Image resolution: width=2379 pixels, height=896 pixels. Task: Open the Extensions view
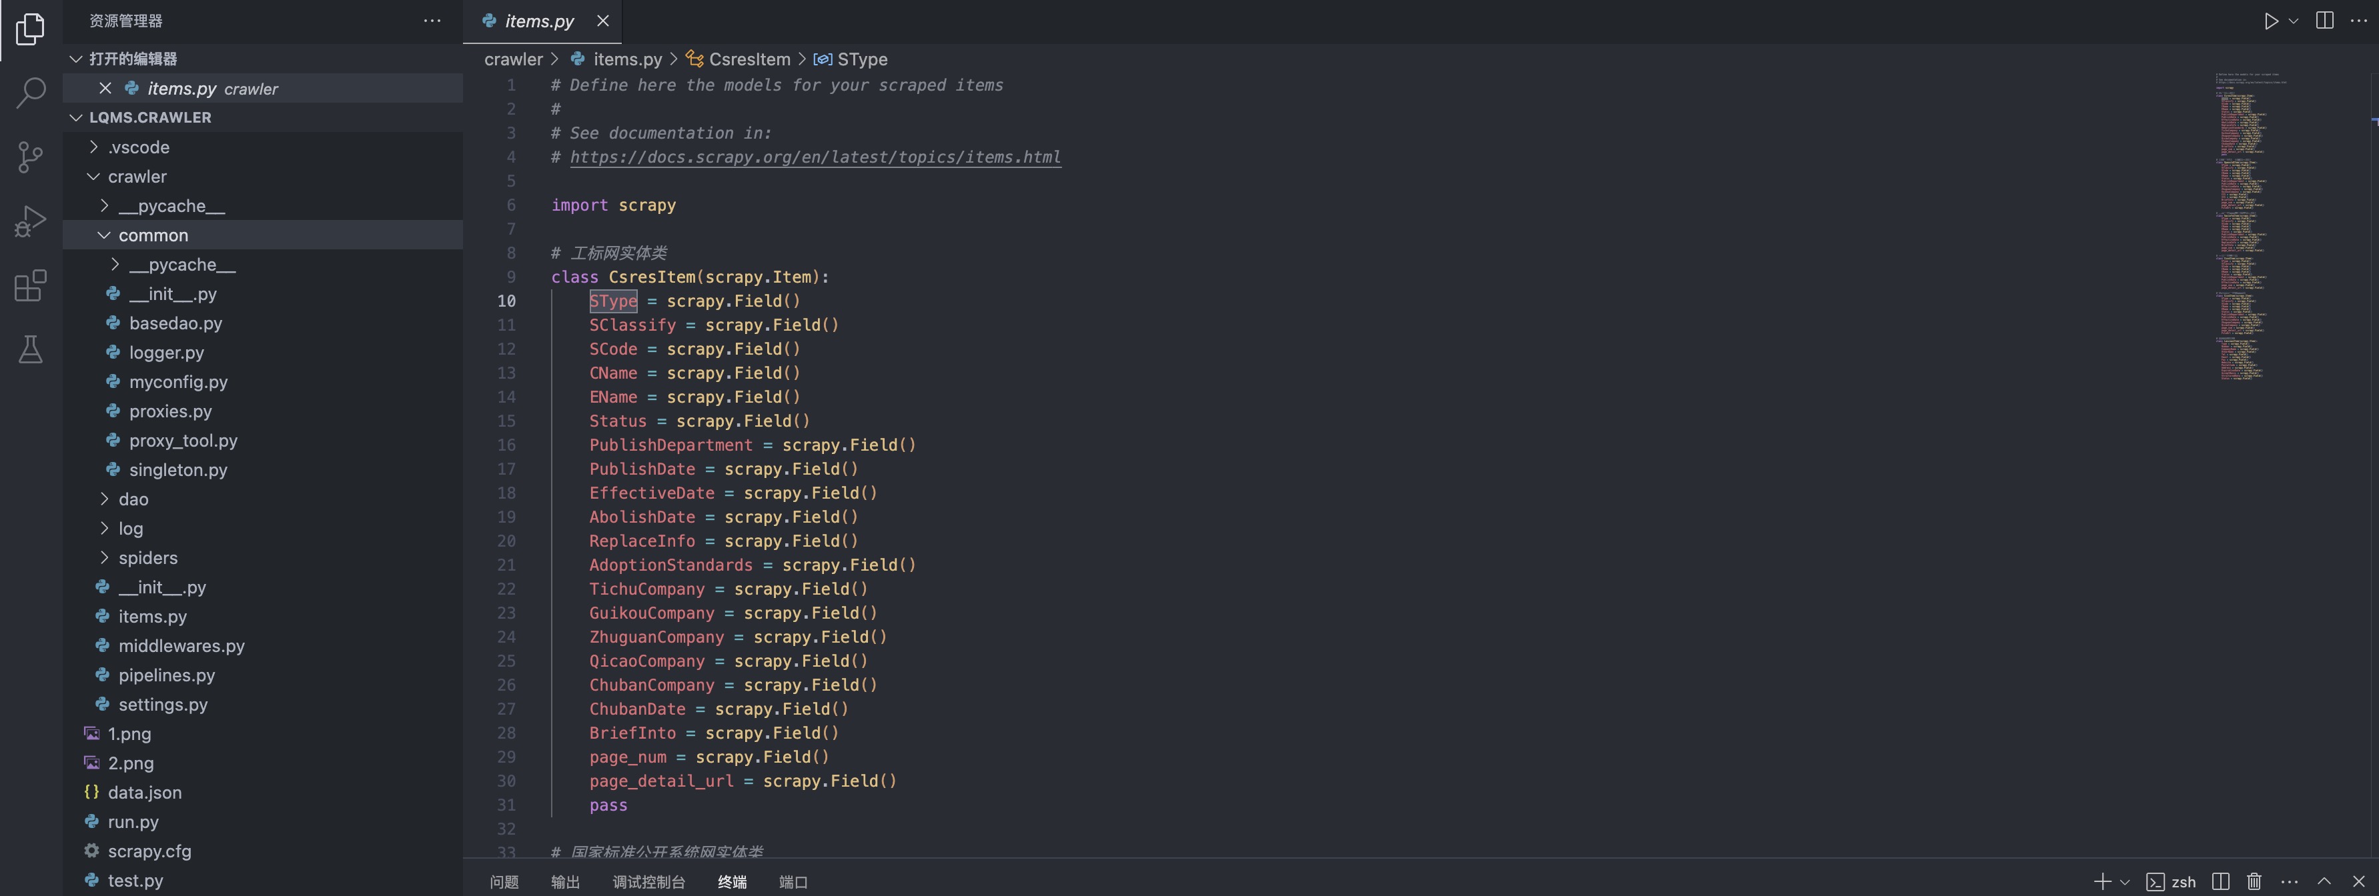click(x=31, y=285)
